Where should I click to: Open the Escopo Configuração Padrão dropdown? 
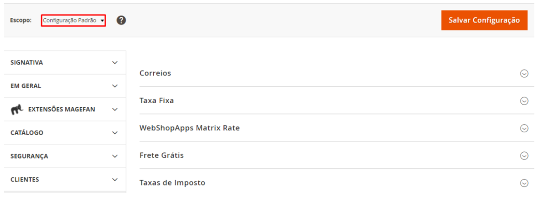click(x=73, y=21)
